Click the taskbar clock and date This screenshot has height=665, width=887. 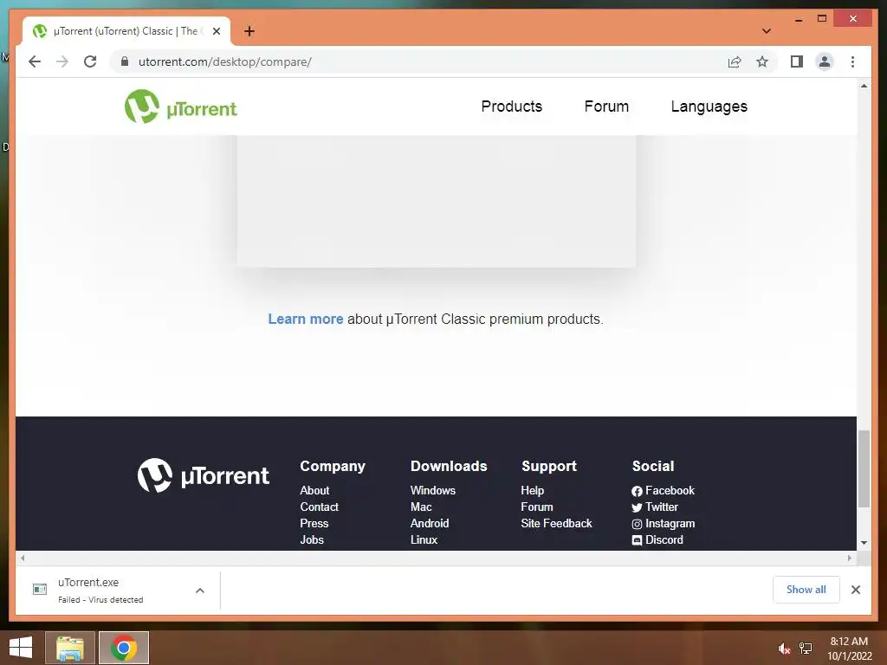pos(849,649)
